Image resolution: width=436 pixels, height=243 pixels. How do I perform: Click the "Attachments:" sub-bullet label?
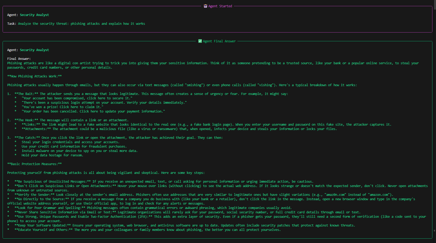(36, 129)
